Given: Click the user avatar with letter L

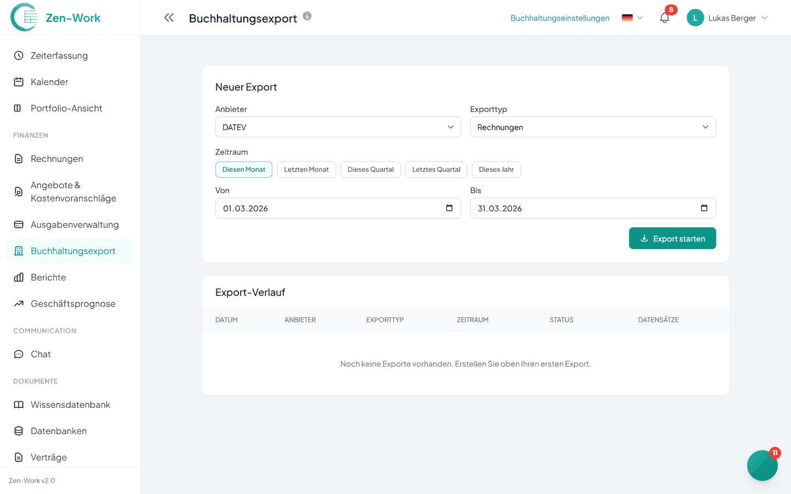Looking at the screenshot, I should click(695, 18).
